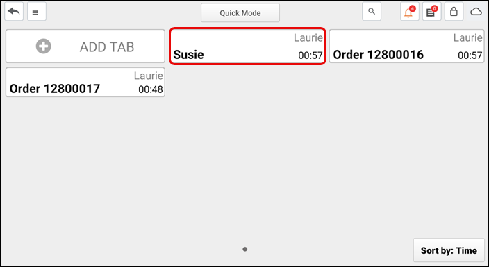489x267 pixels.
Task: Select the Order 12800017 tab
Action: click(85, 83)
